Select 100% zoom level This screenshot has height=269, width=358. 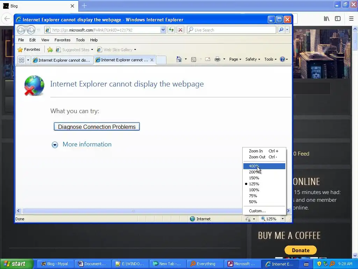point(264,190)
